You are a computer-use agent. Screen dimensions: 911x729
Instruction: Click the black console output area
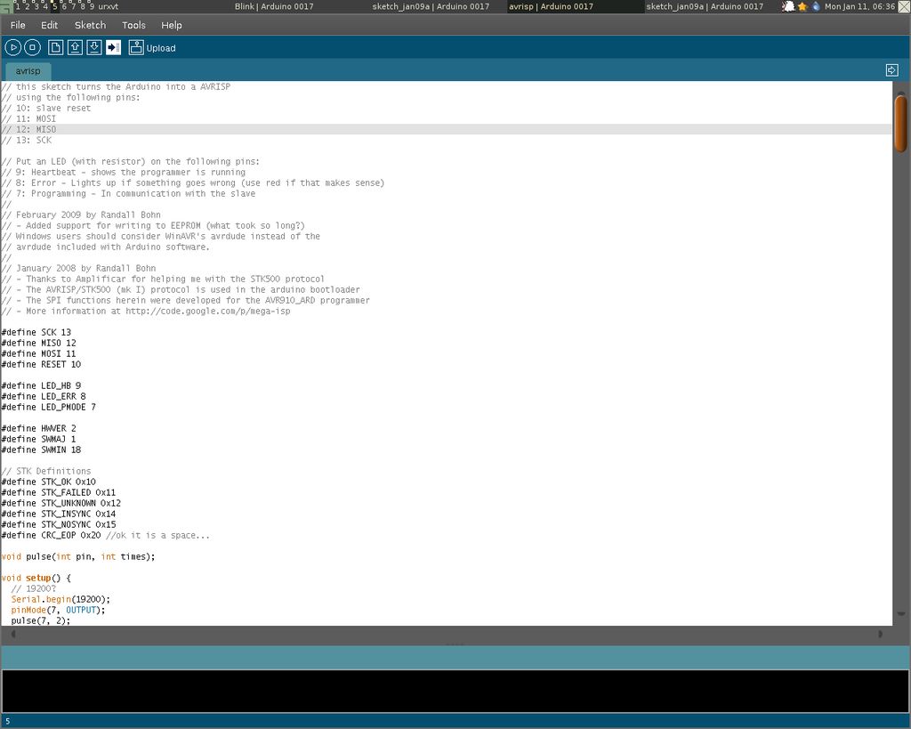(x=455, y=691)
